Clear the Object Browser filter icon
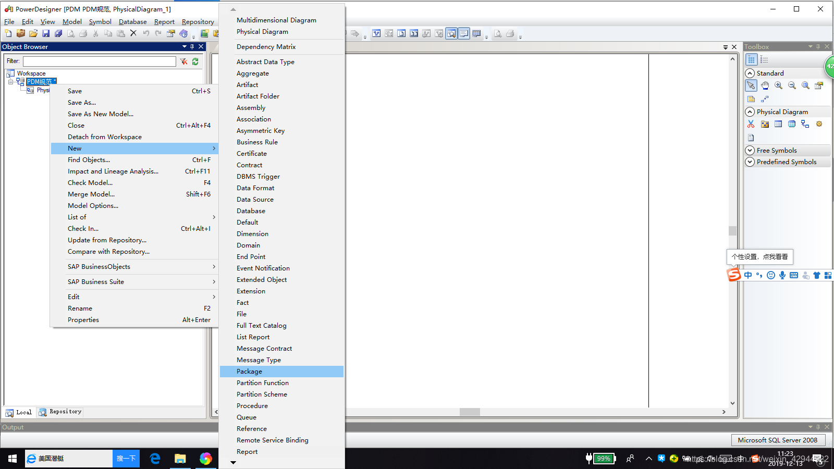Screen dimensions: 834x469 (183, 61)
